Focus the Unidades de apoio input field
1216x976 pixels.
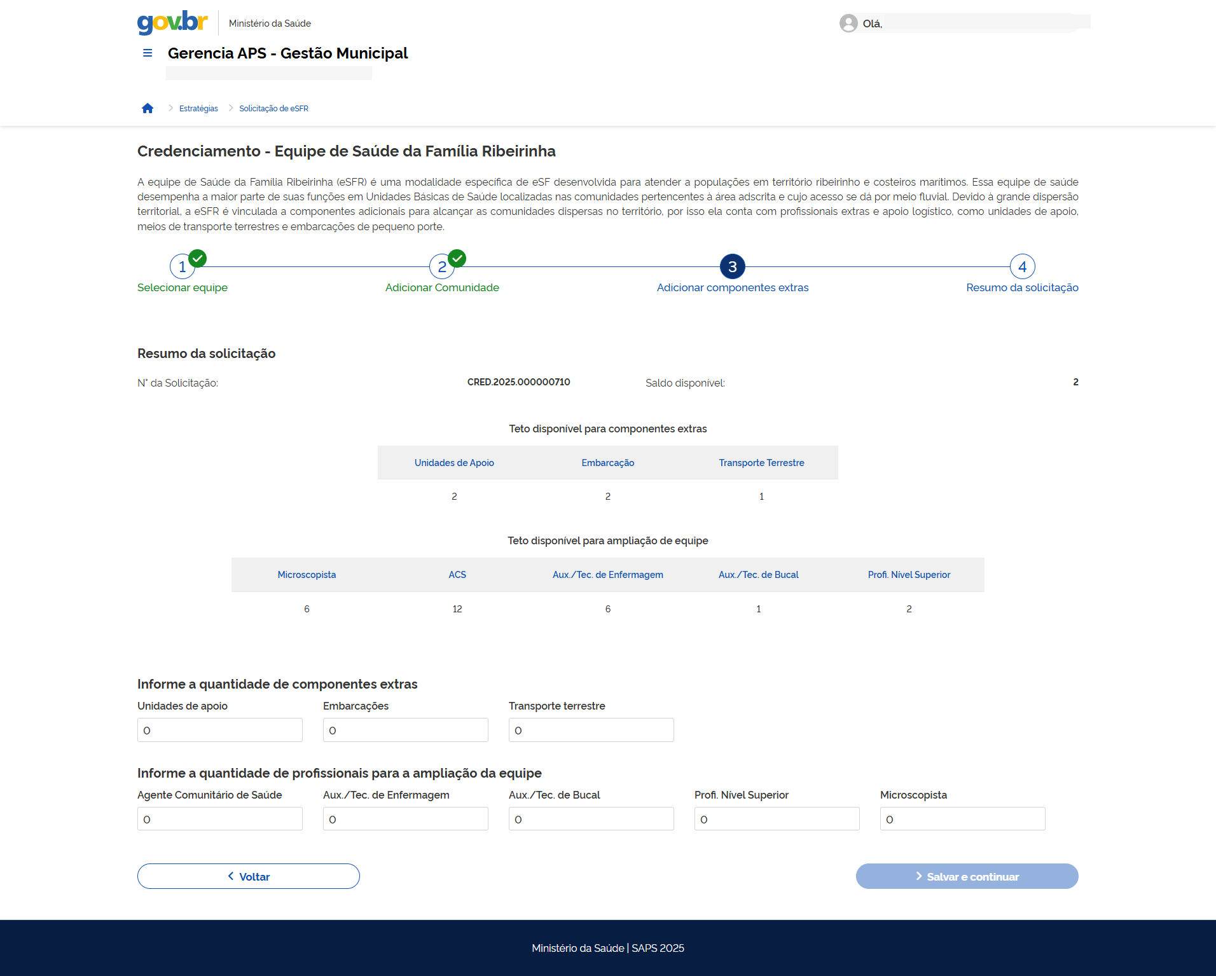pos(220,730)
